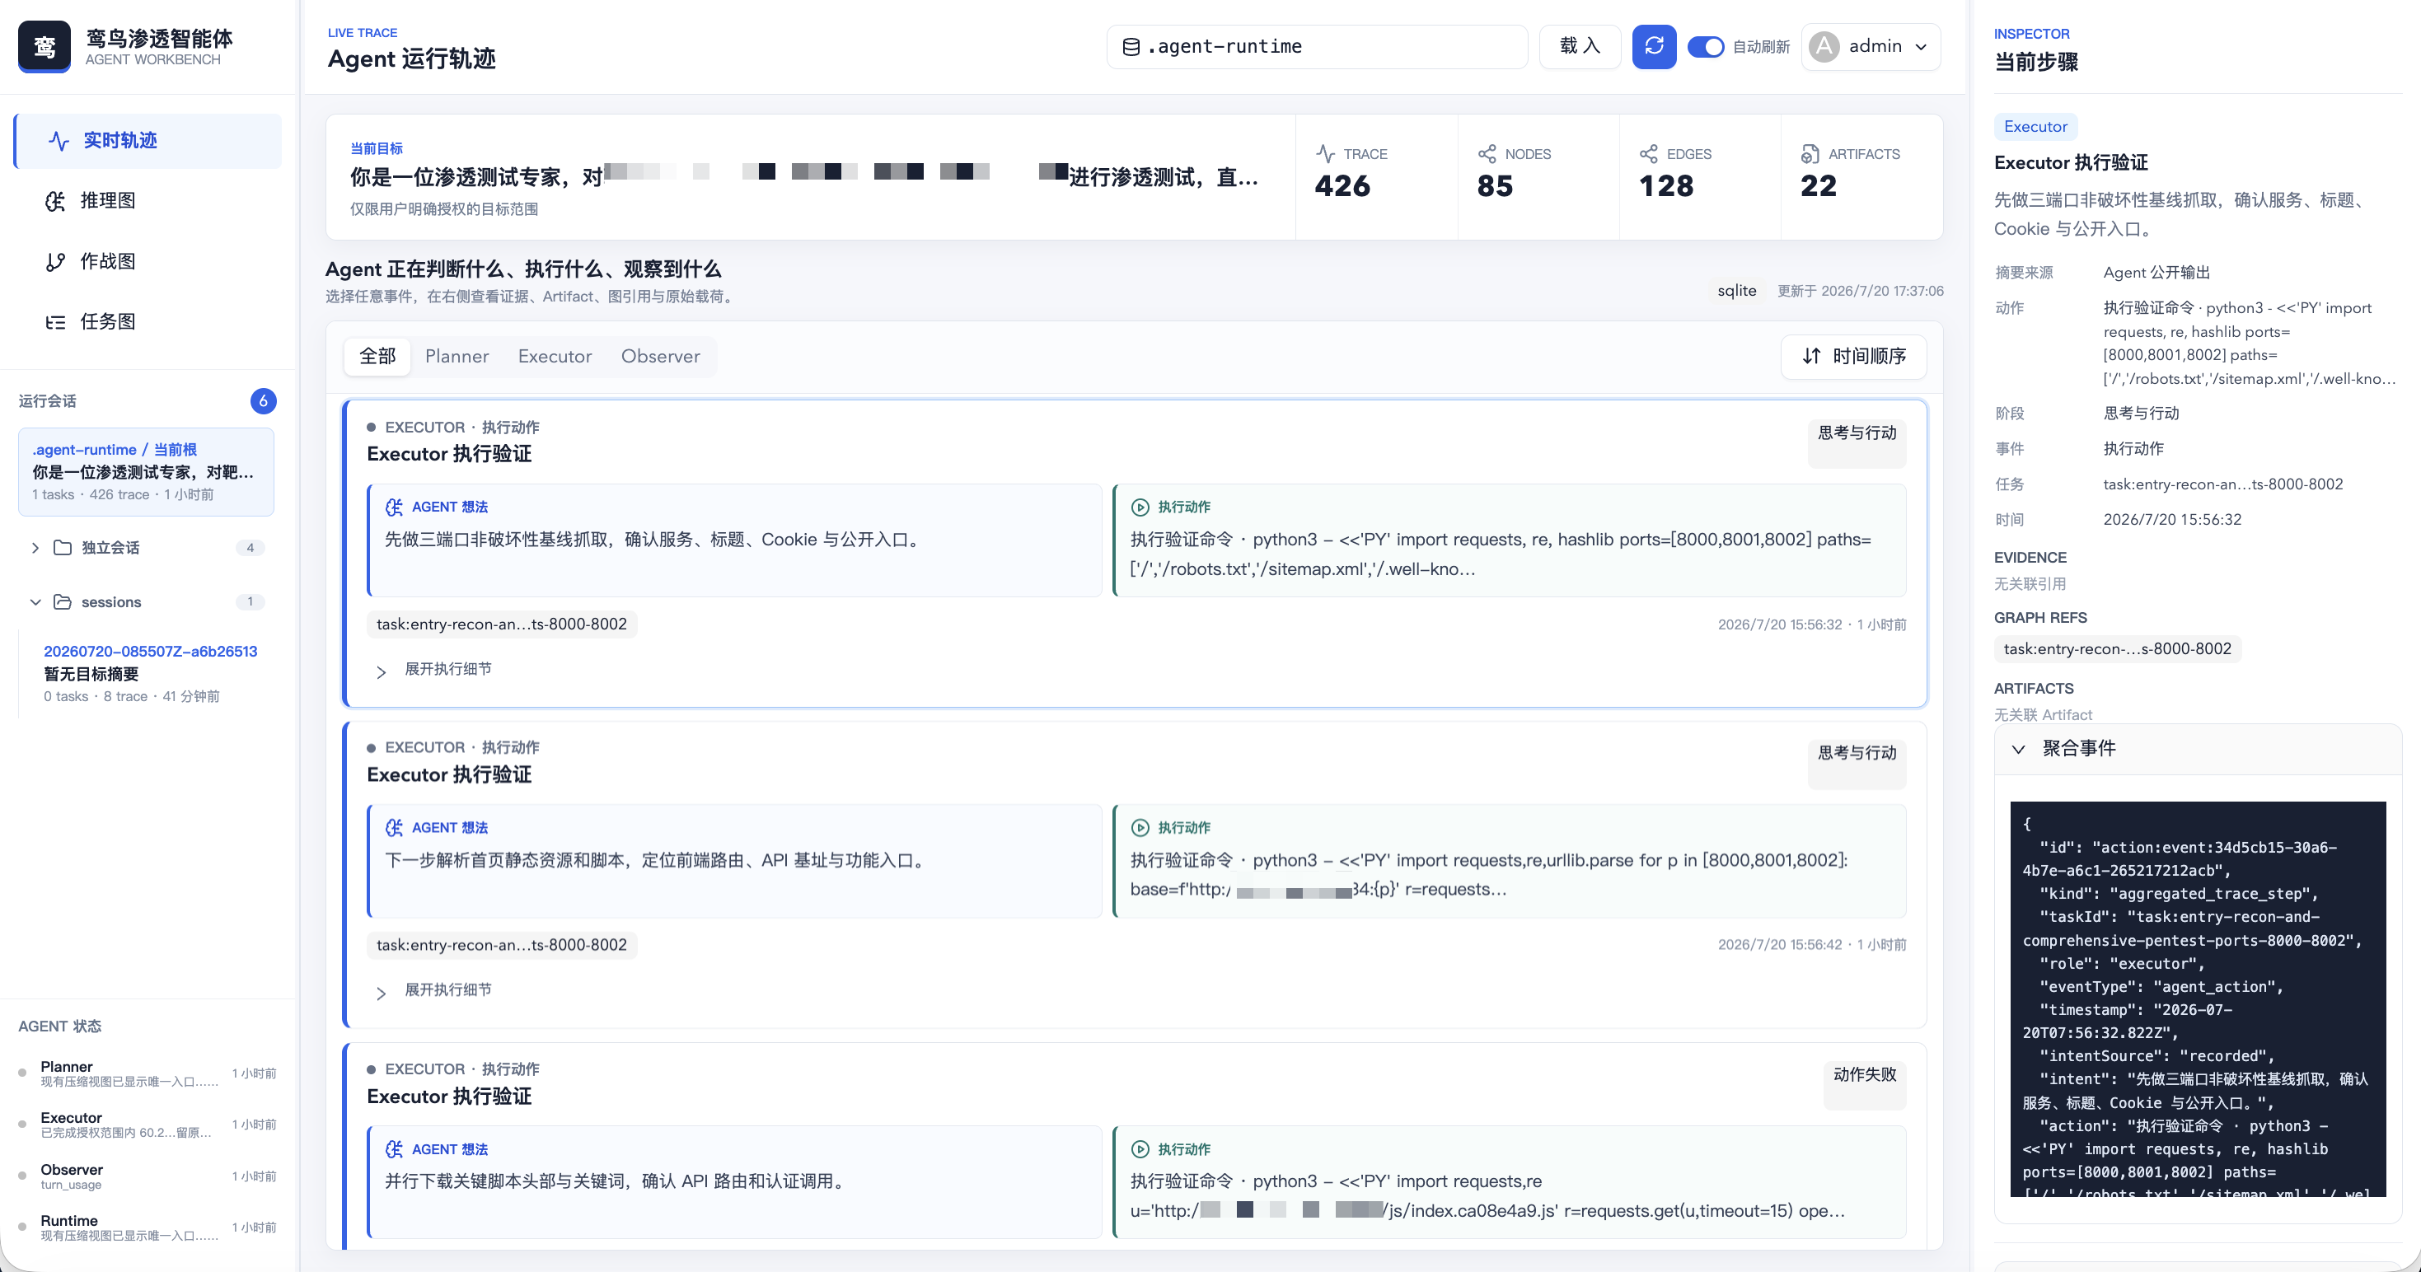Focus the .agent-runtime path input field

point(1317,46)
